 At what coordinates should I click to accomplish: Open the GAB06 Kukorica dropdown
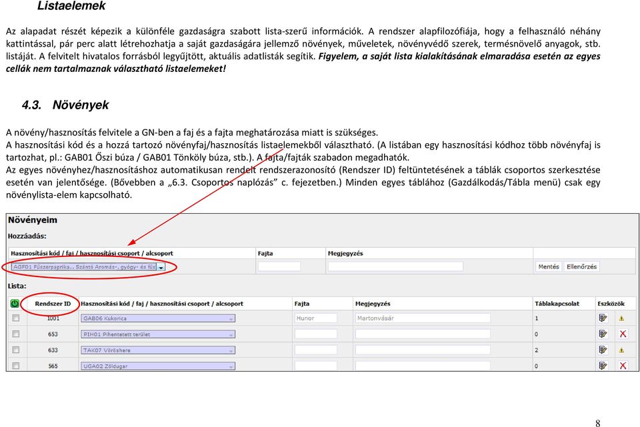pyautogui.click(x=158, y=318)
